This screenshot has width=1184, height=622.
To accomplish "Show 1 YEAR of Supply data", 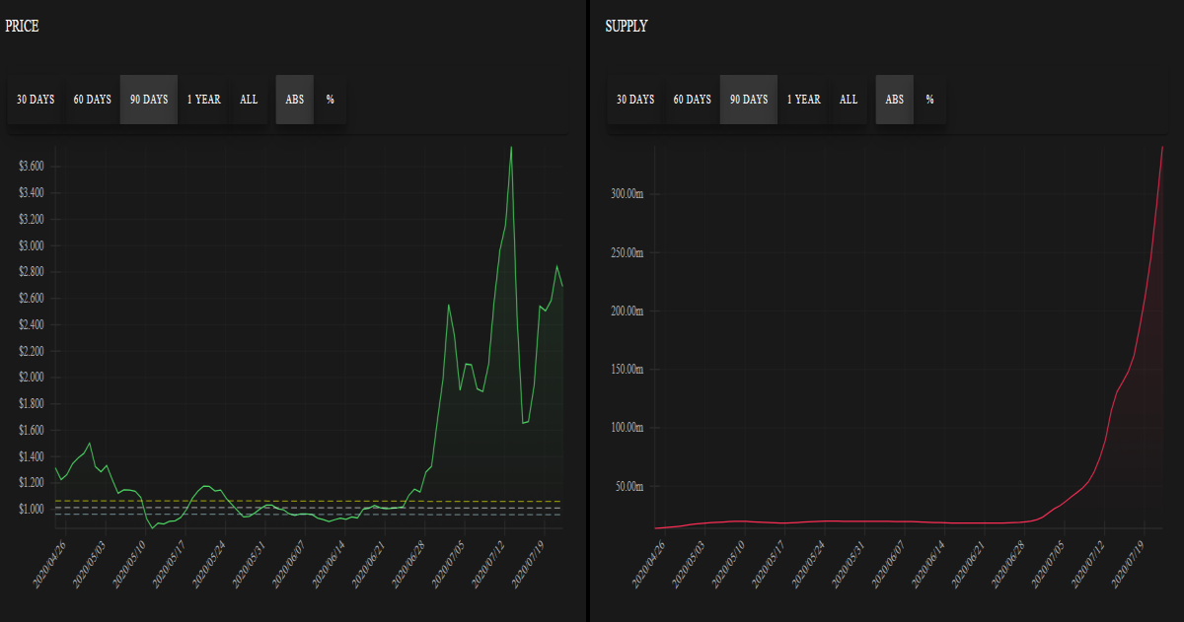I will pyautogui.click(x=804, y=100).
